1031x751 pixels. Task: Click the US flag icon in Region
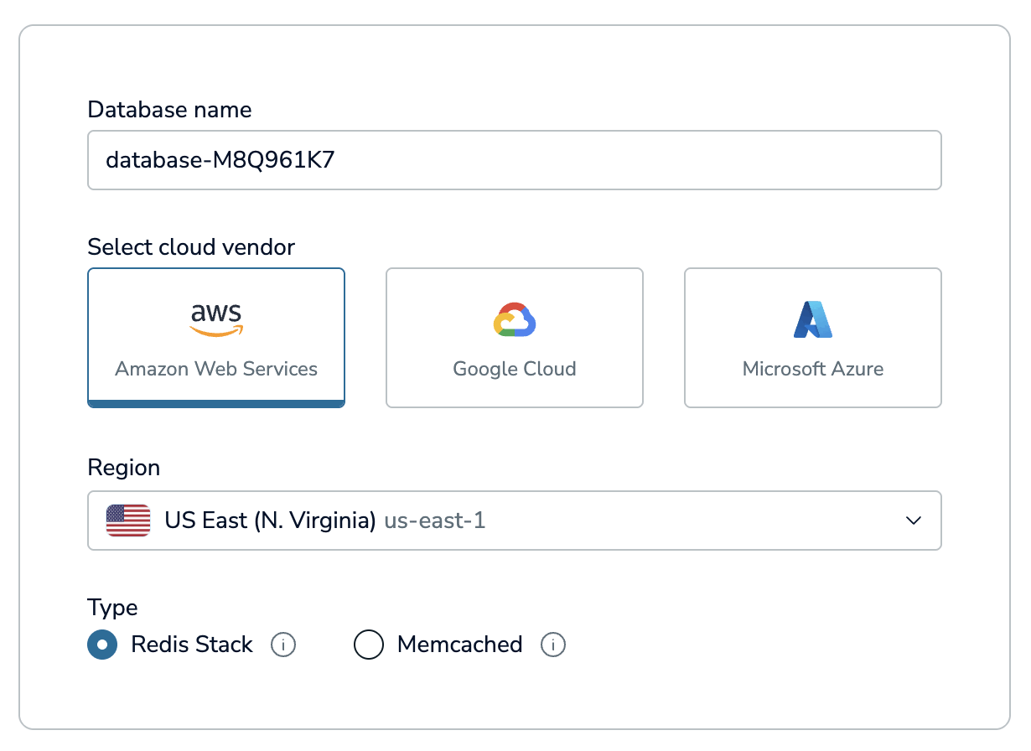128,521
